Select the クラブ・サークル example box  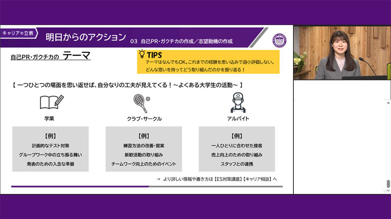coord(144,149)
